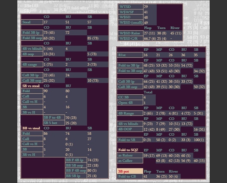
Task: Click the Open 4B stat label
Action: [x=130, y=103]
